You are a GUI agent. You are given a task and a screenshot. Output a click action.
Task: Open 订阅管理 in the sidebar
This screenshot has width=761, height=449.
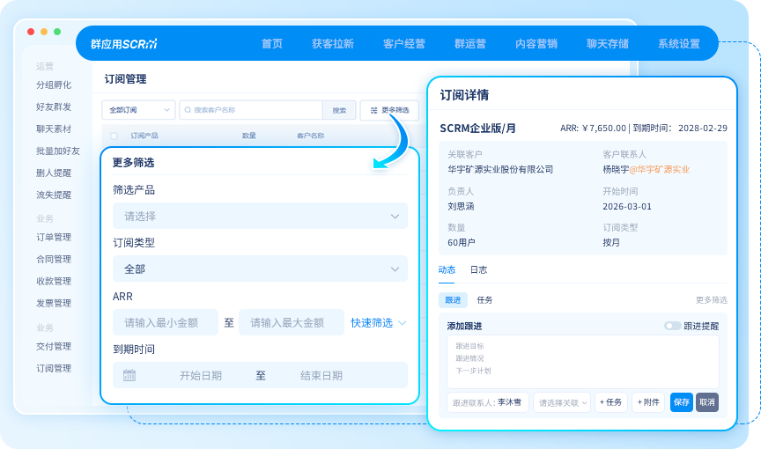54,369
